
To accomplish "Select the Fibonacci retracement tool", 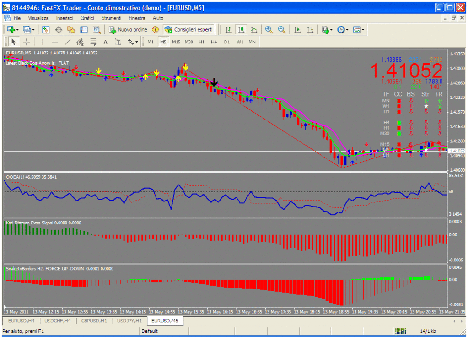I will (x=93, y=42).
